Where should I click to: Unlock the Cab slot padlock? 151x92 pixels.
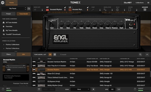(88, 7)
